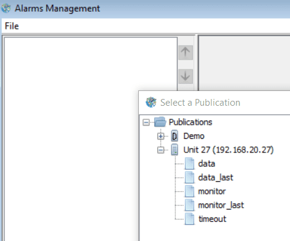Select "Unit 27 (192.168.20.27)" label
Image resolution: width=290 pixels, height=241 pixels.
coord(229,150)
